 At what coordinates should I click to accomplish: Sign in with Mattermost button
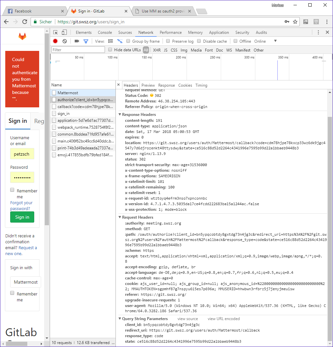(26, 282)
